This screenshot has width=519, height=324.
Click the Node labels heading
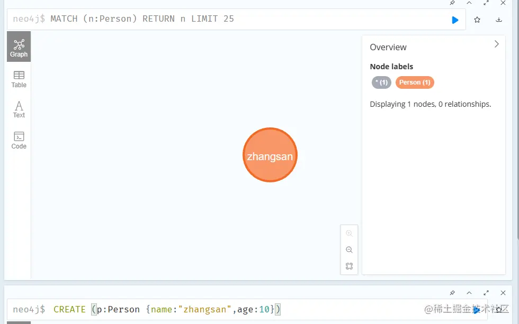click(x=391, y=67)
